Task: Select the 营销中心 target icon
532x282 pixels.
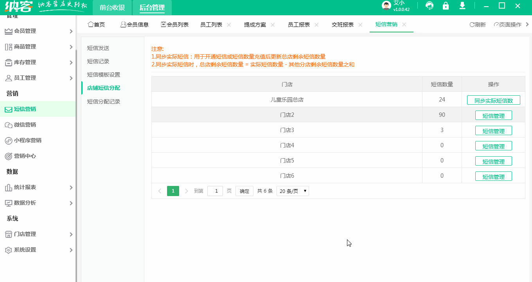Action: [9, 156]
